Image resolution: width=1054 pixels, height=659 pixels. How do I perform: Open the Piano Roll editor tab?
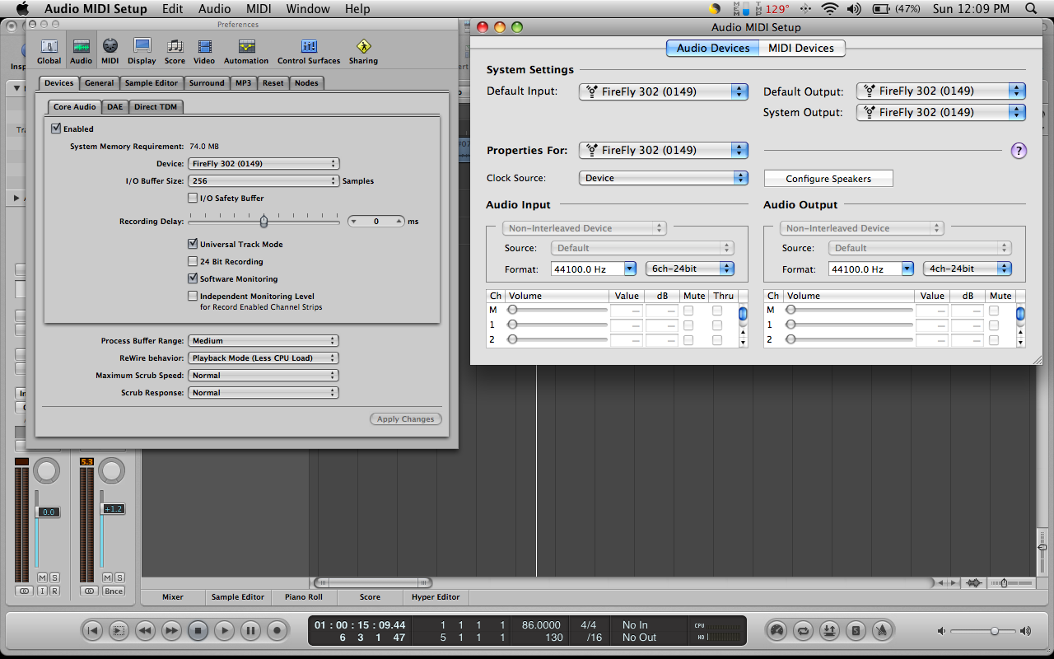[x=304, y=597]
